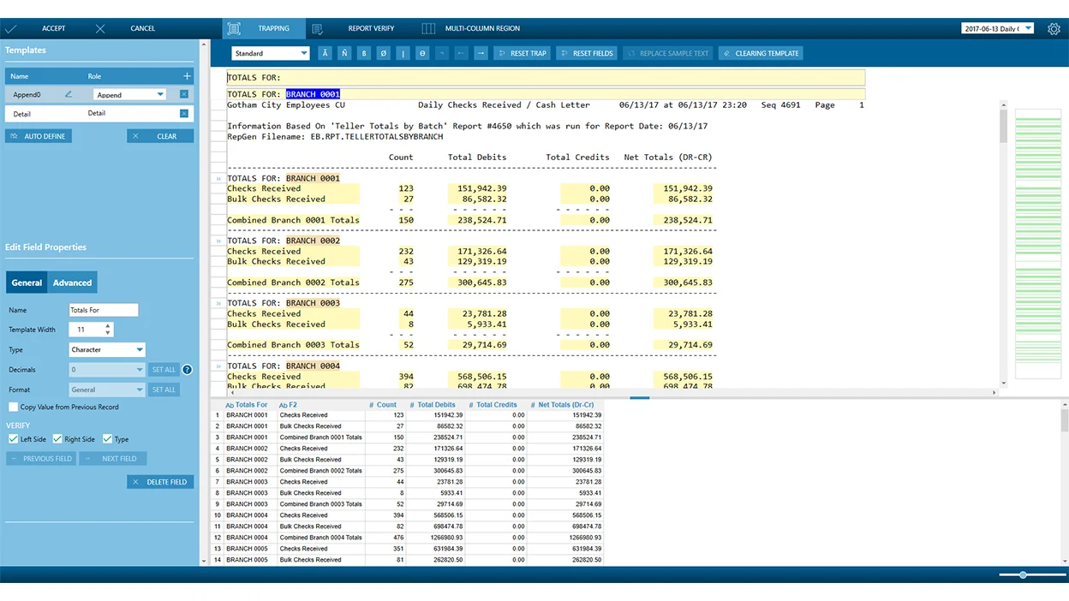This screenshot has height=601, width=1069.
Task: Click the right arrow trap toolbar icon
Action: [481, 53]
